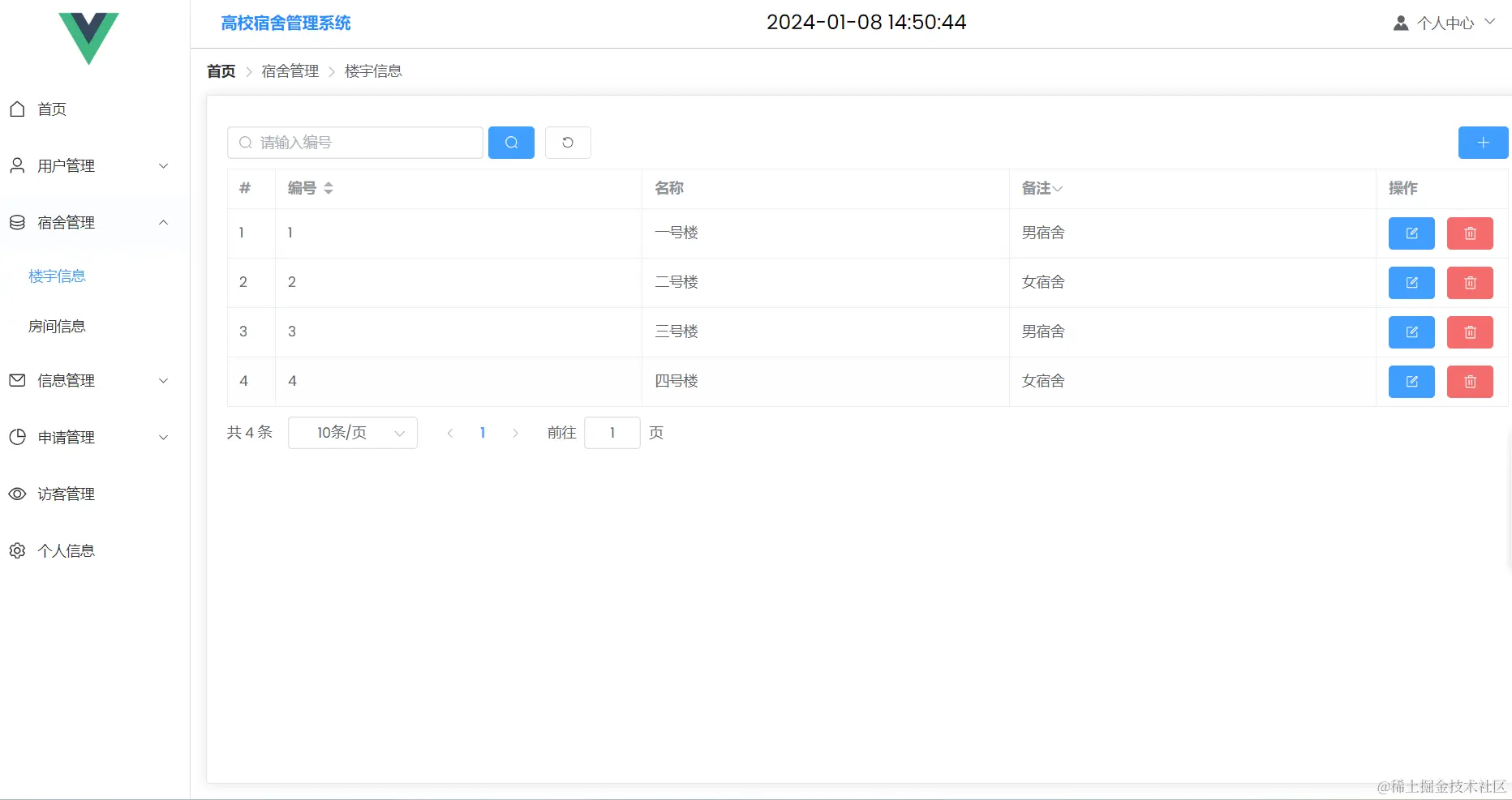Delete the 三号楼 row

[x=1470, y=332]
